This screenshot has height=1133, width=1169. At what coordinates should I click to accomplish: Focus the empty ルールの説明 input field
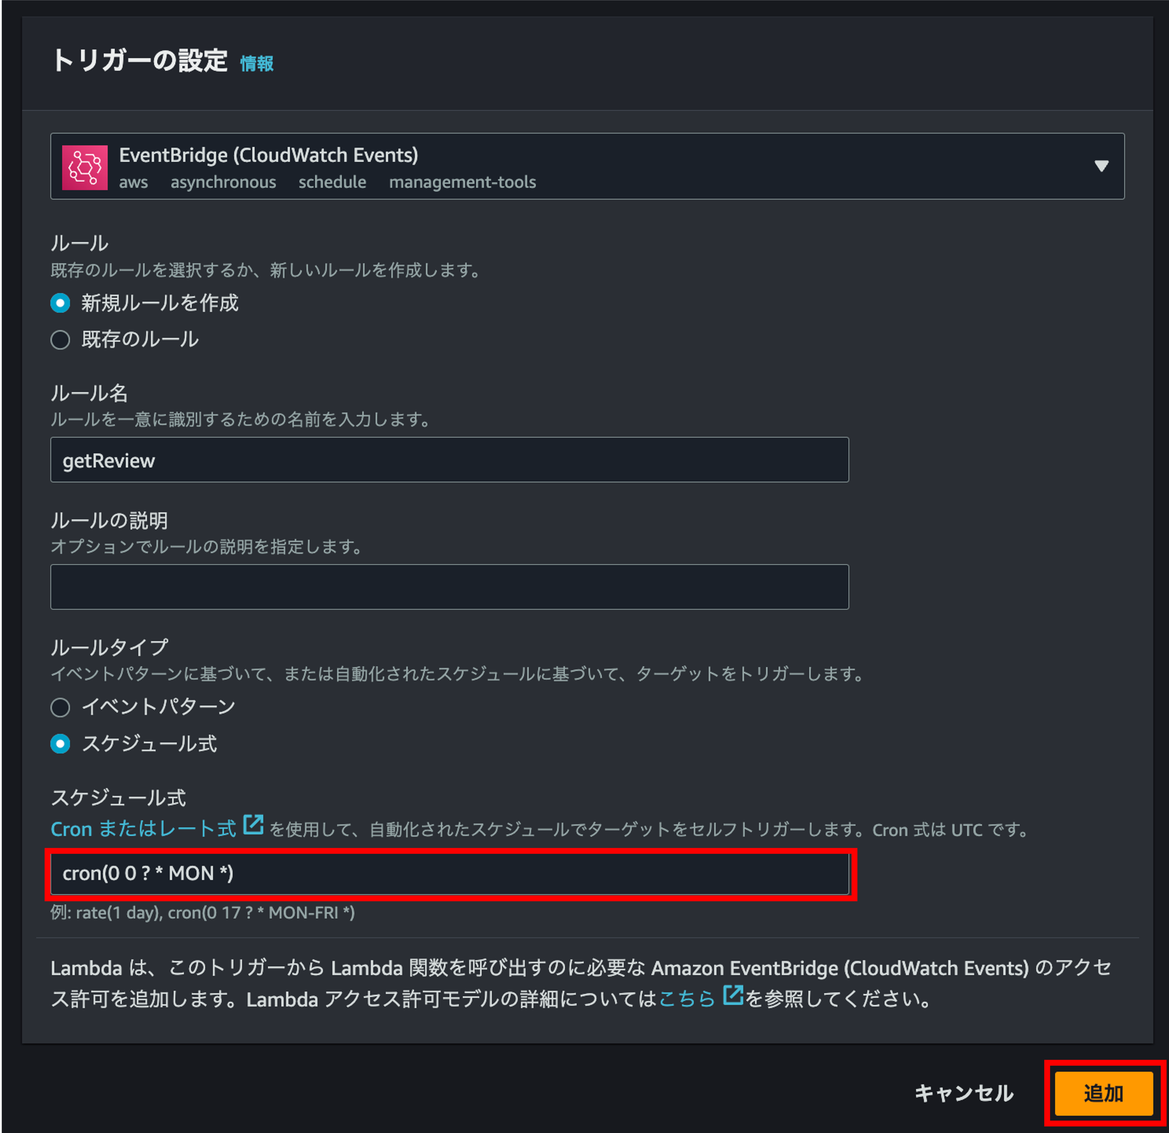tap(449, 586)
